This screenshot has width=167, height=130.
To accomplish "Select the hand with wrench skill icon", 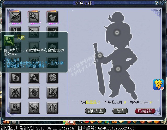I will pos(52,17).
